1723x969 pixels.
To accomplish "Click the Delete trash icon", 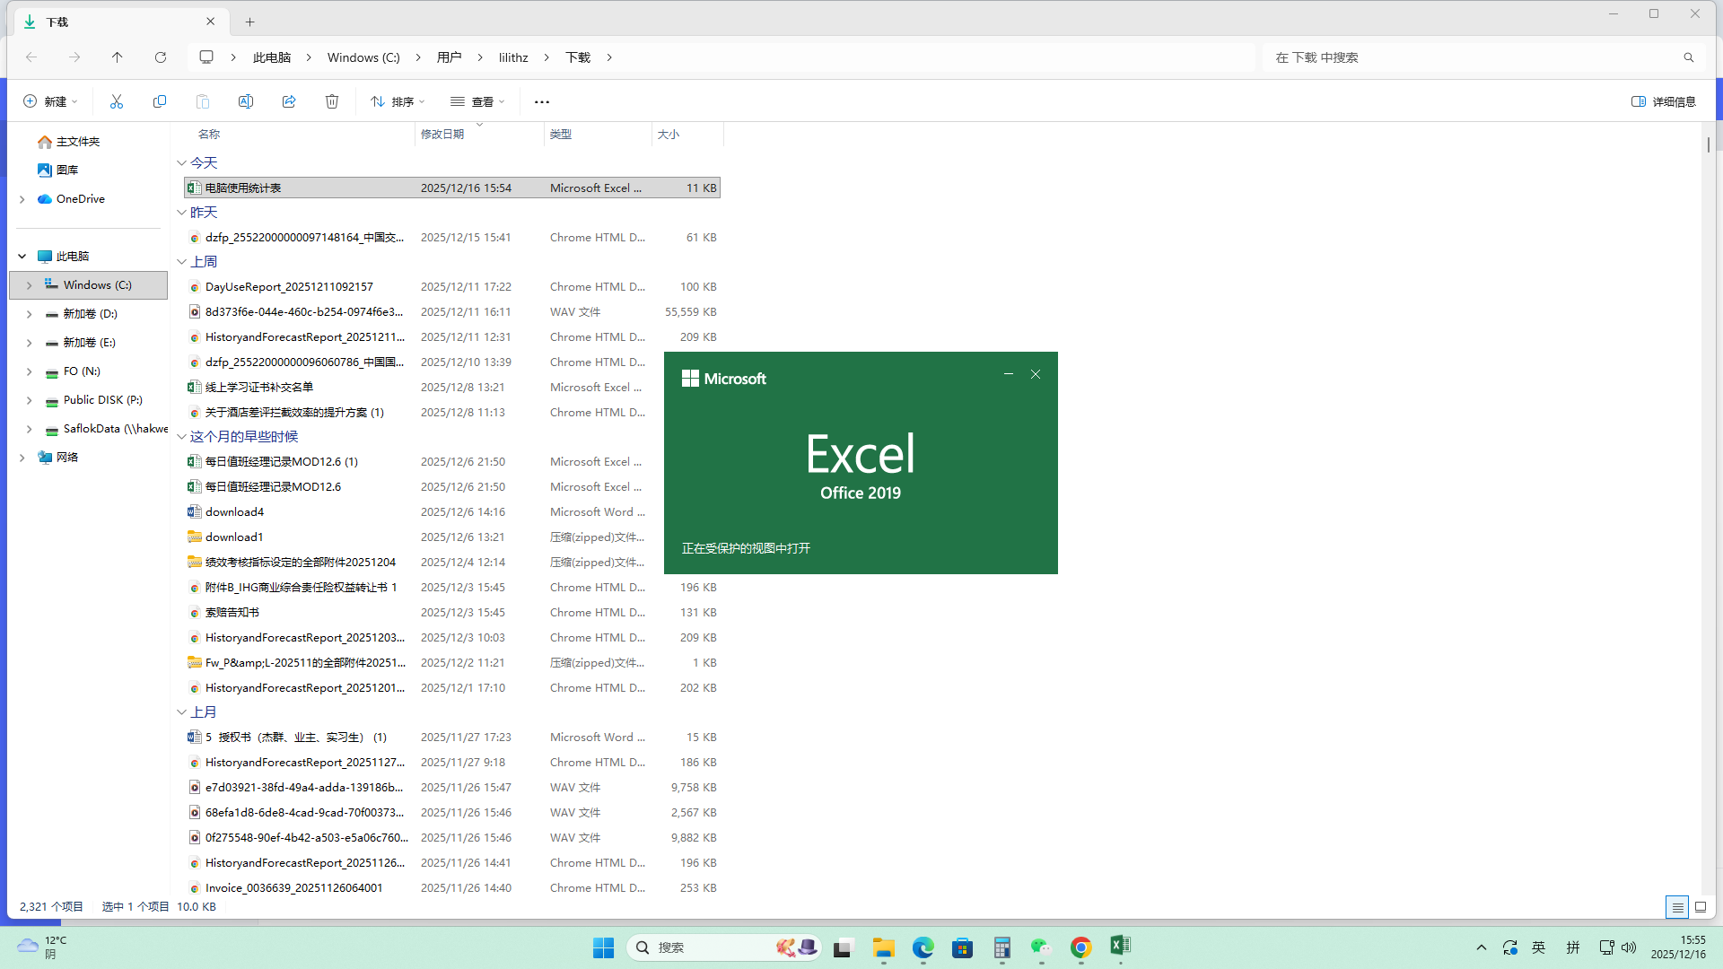I will pos(332,101).
